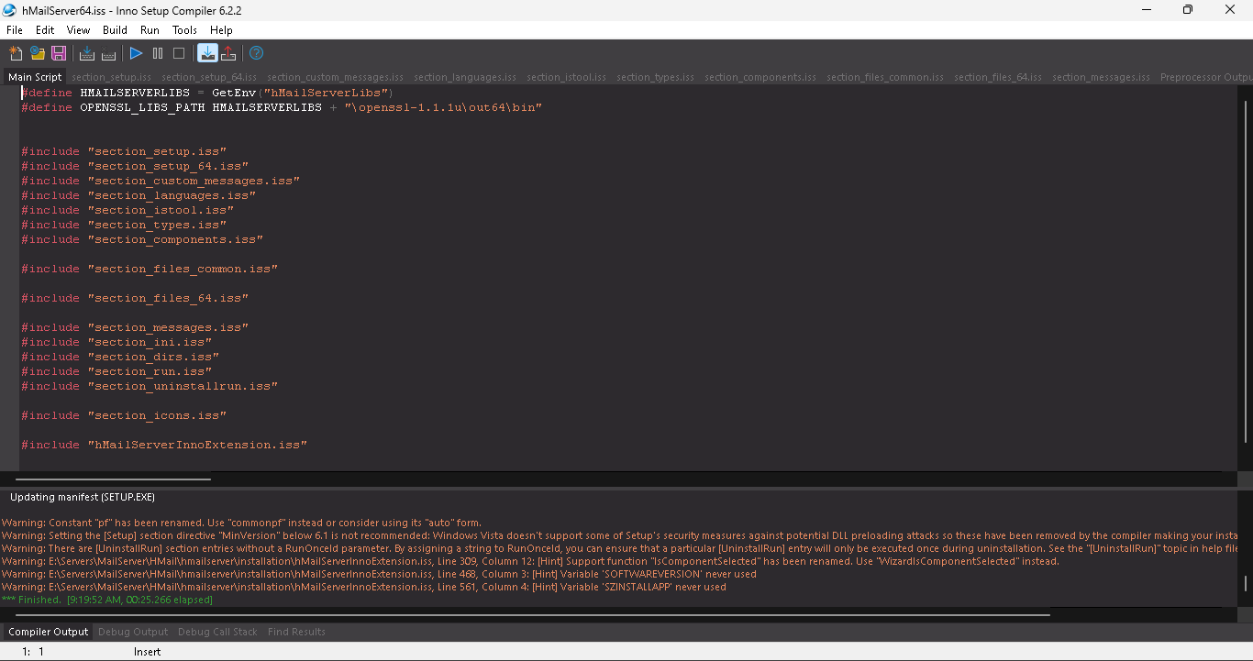Open an existing setup script

tap(37, 53)
